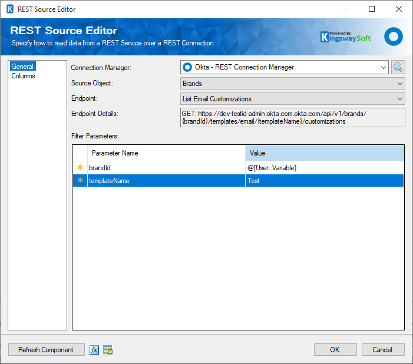The image size is (413, 364).
Task: Select the brandId parameter name cell
Action: click(x=167, y=167)
